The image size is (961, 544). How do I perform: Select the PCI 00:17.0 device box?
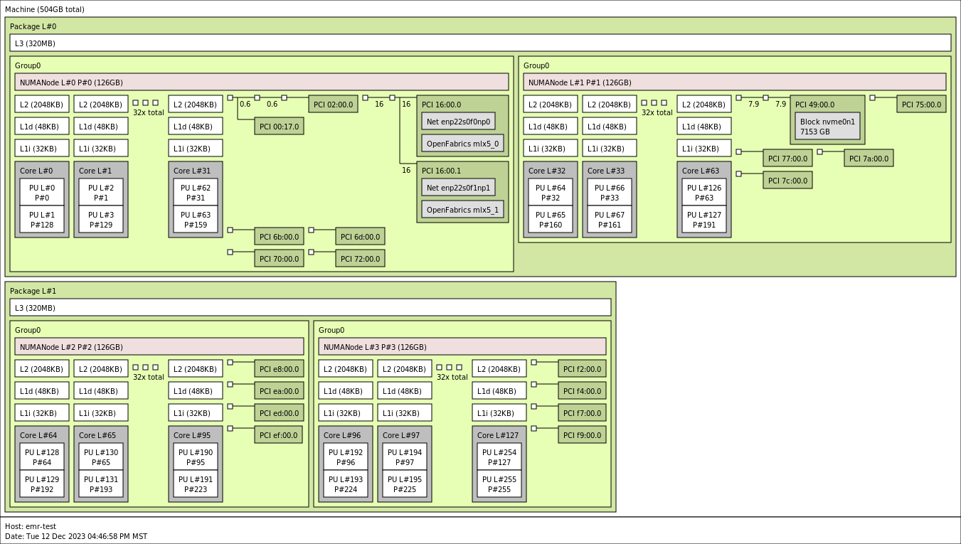(279, 127)
